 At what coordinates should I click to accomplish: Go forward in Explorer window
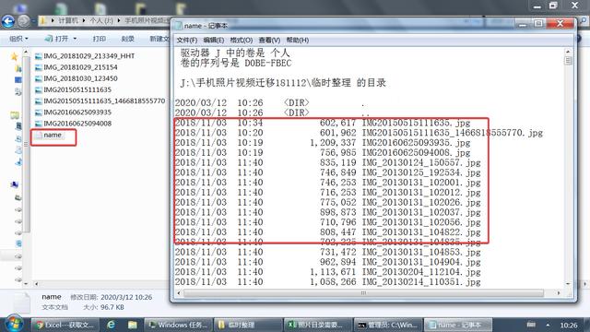tap(24, 21)
